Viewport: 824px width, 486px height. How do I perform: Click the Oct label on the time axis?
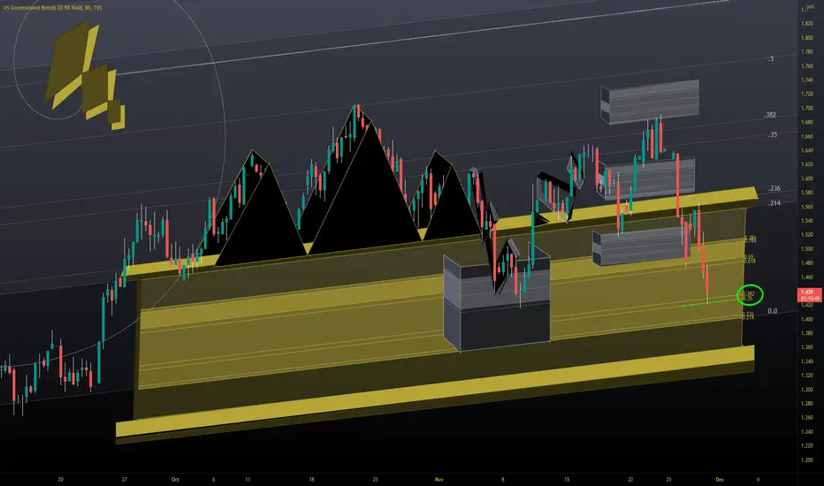point(175,479)
